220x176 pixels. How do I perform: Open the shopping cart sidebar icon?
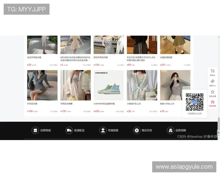point(212,71)
